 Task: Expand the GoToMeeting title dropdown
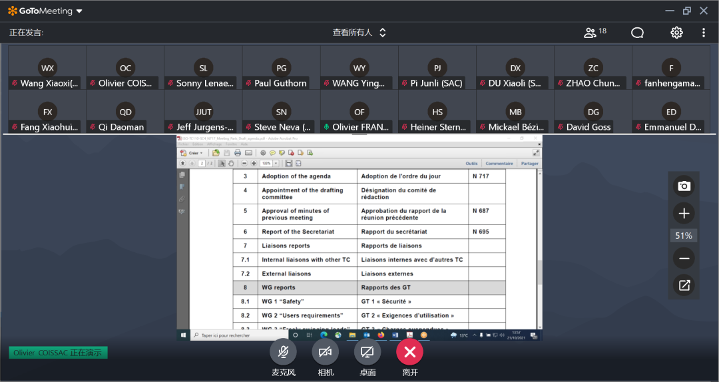click(x=79, y=11)
